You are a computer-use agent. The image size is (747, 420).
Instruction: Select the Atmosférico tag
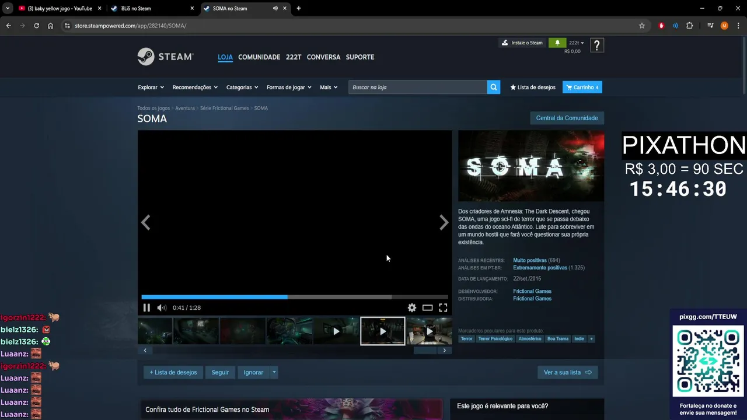pos(530,338)
